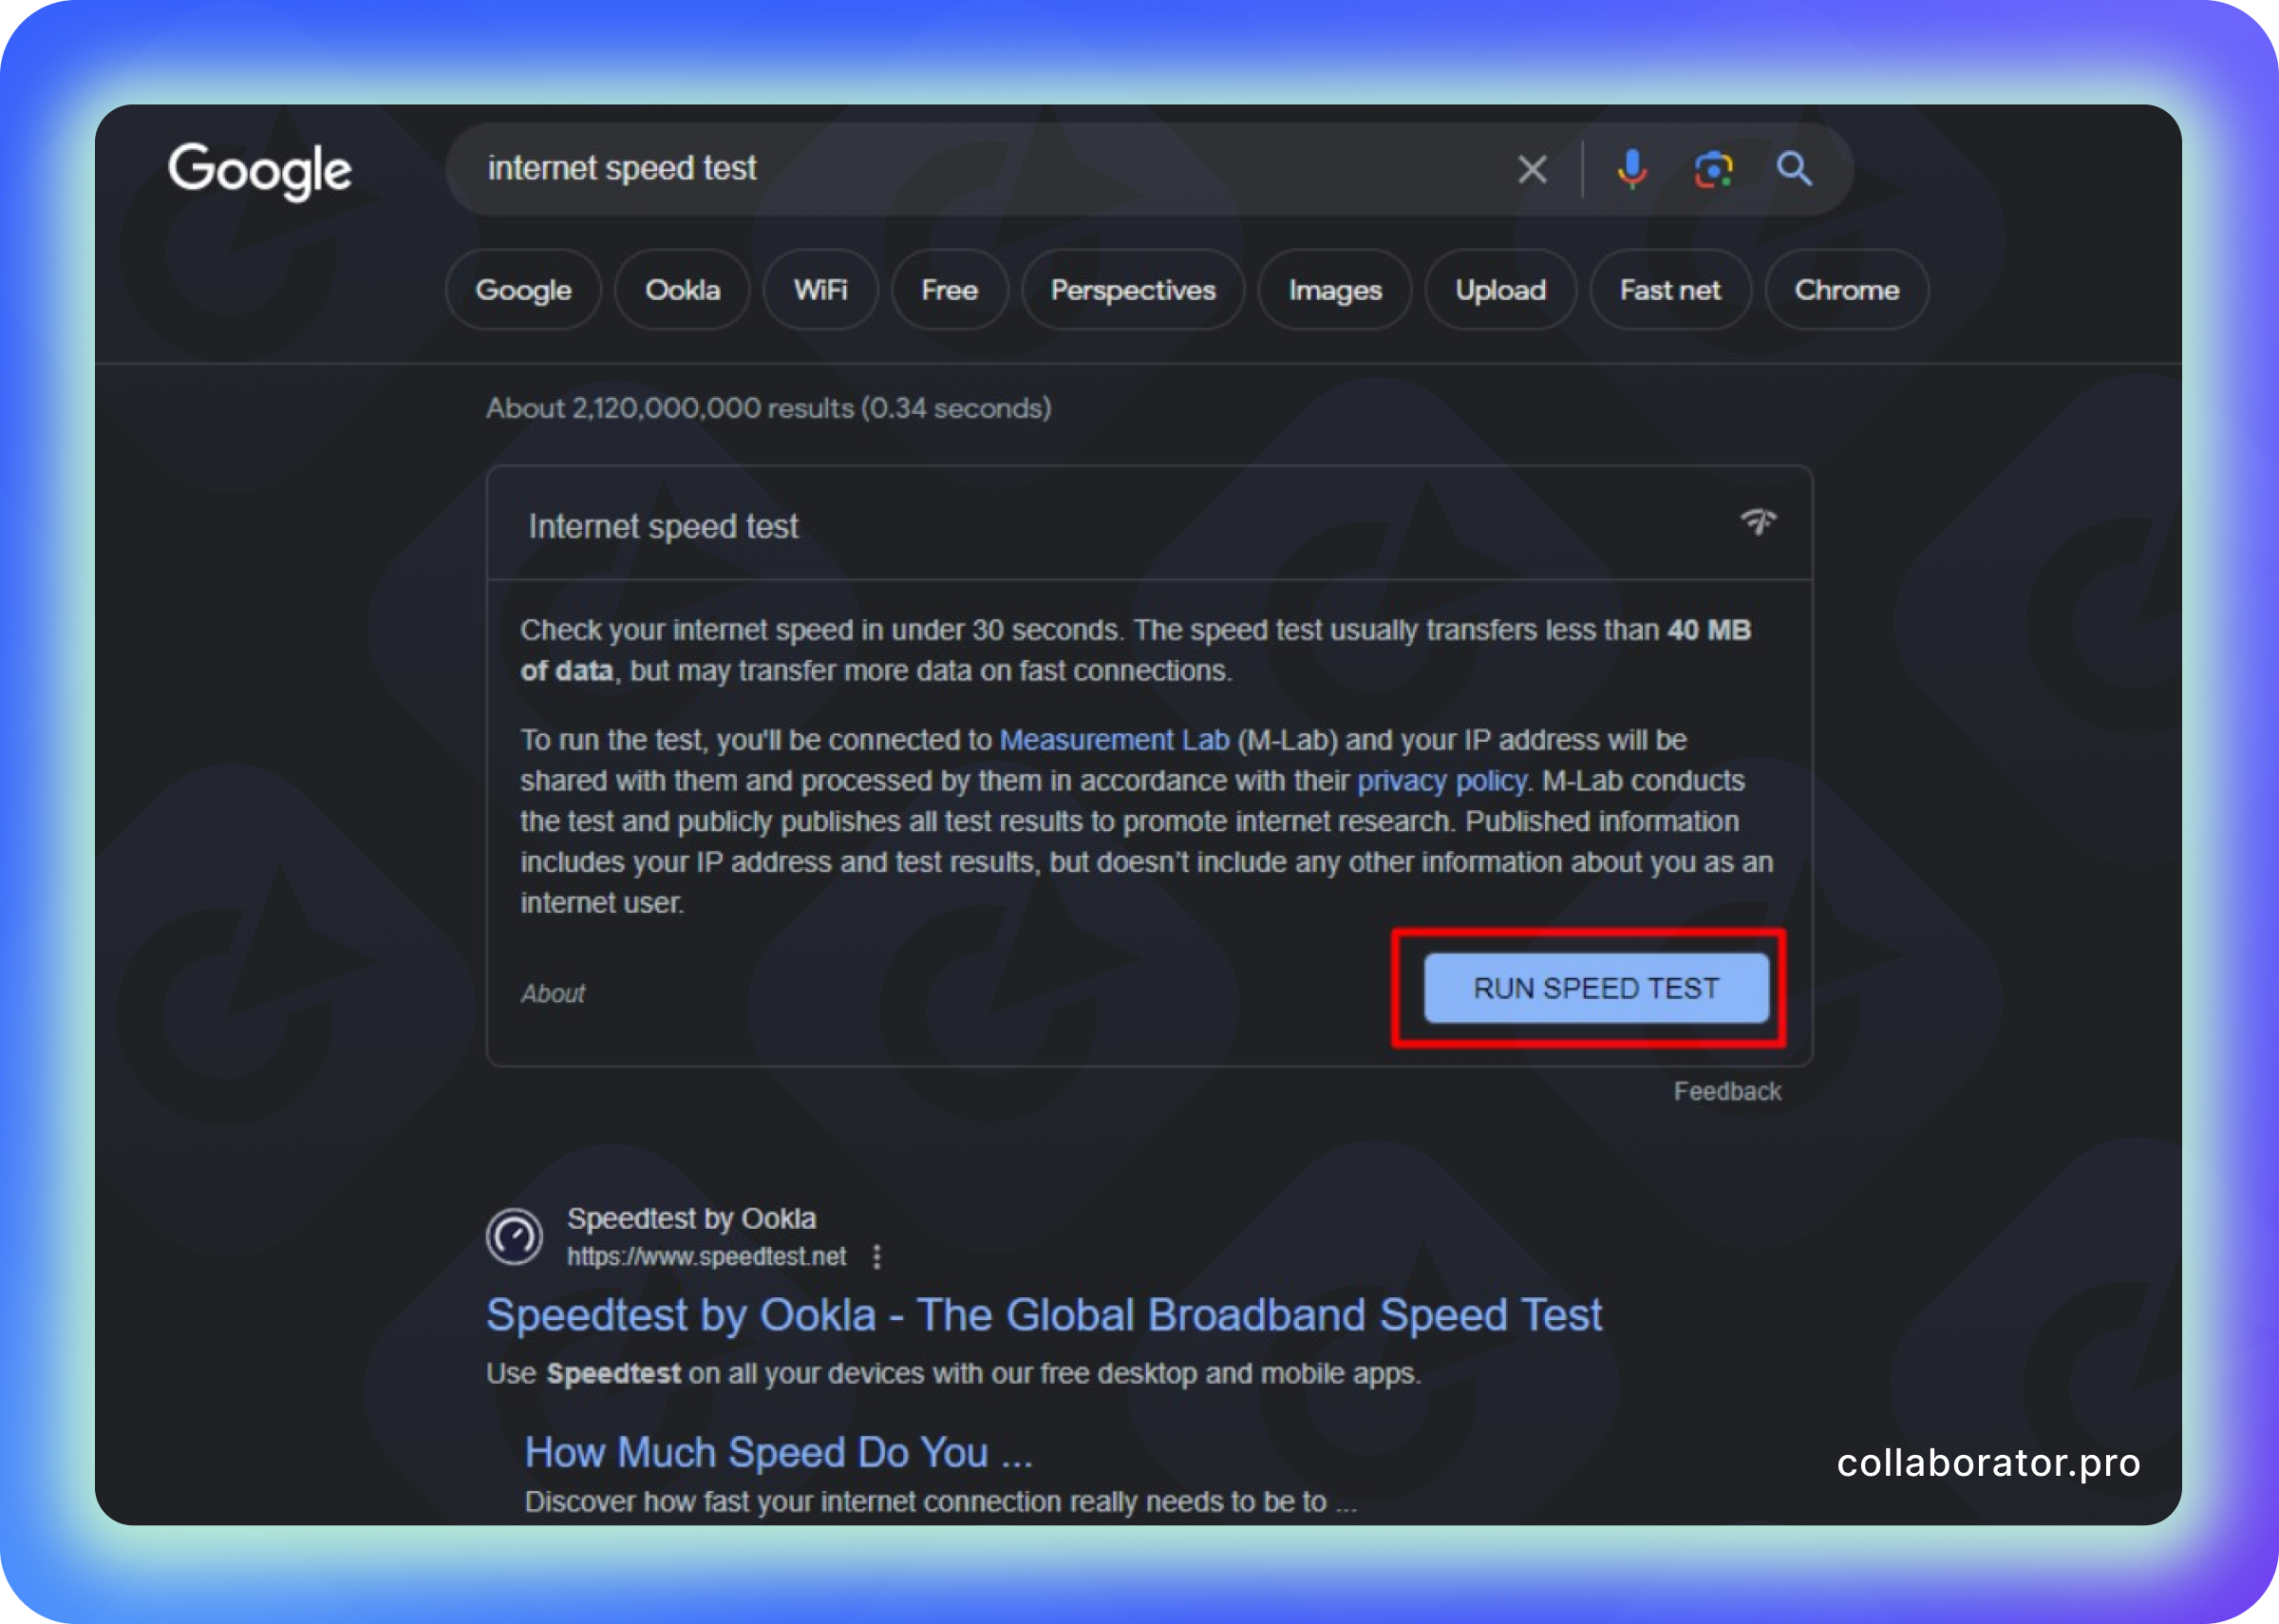Click the Speedtest by Ookla favicon
The height and width of the screenshot is (1624, 2279).
[514, 1237]
